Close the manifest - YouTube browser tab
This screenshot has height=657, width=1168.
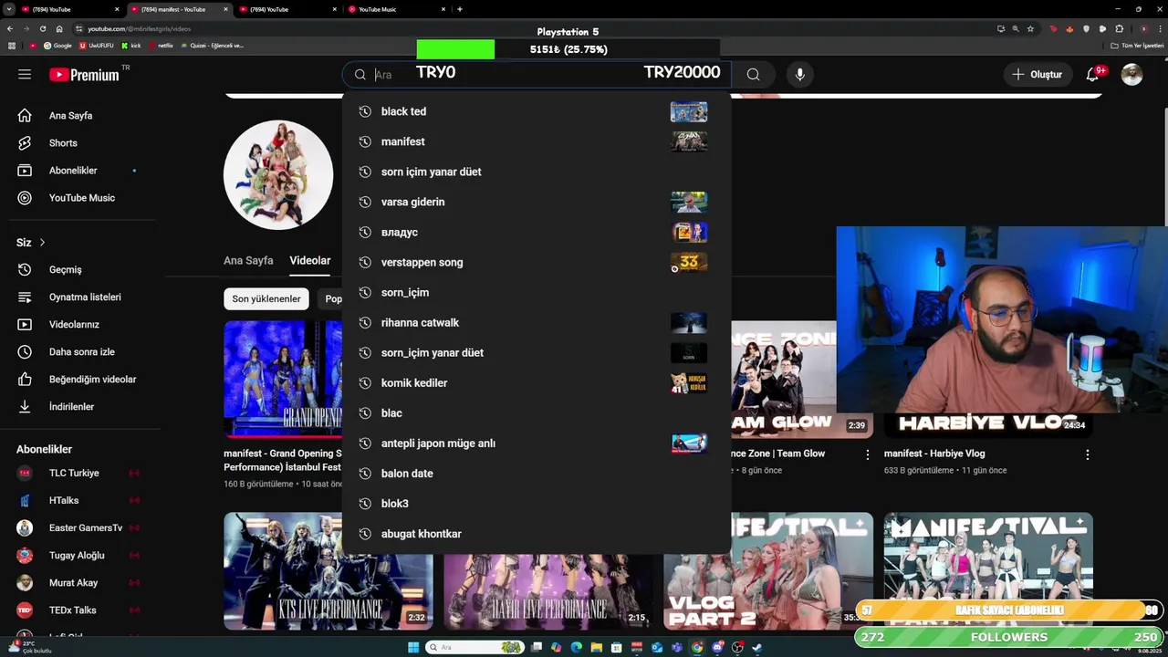pyautogui.click(x=225, y=9)
